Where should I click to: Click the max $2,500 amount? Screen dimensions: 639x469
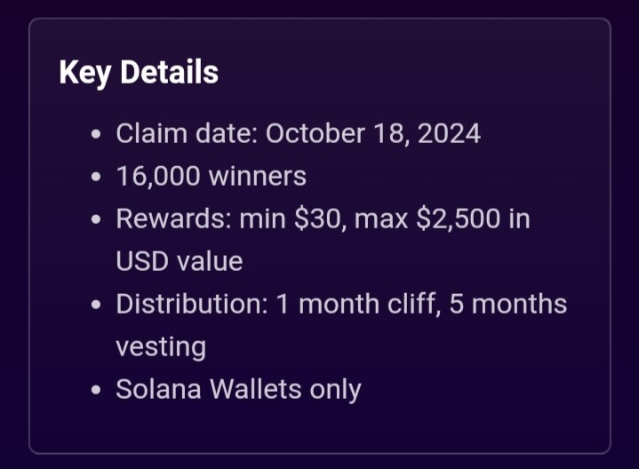tap(427, 219)
